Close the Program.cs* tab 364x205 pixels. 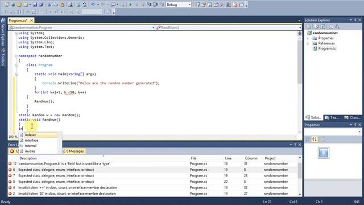coord(31,20)
